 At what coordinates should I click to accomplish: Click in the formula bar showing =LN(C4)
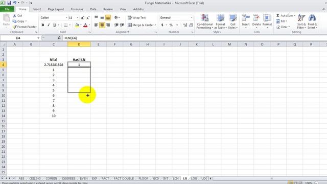[x=194, y=38]
